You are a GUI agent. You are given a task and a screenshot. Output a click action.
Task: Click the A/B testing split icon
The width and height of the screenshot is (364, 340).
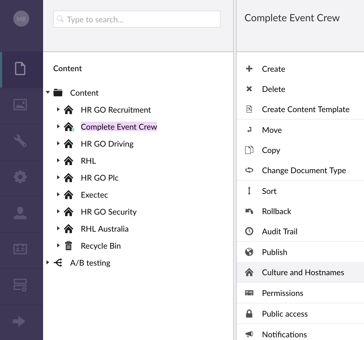pos(58,263)
